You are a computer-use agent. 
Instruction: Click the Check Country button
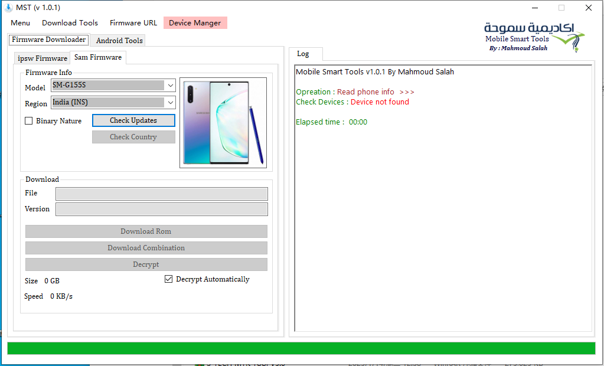pyautogui.click(x=133, y=137)
